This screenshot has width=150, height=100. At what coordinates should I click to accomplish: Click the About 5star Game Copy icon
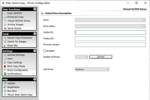pos(5,95)
